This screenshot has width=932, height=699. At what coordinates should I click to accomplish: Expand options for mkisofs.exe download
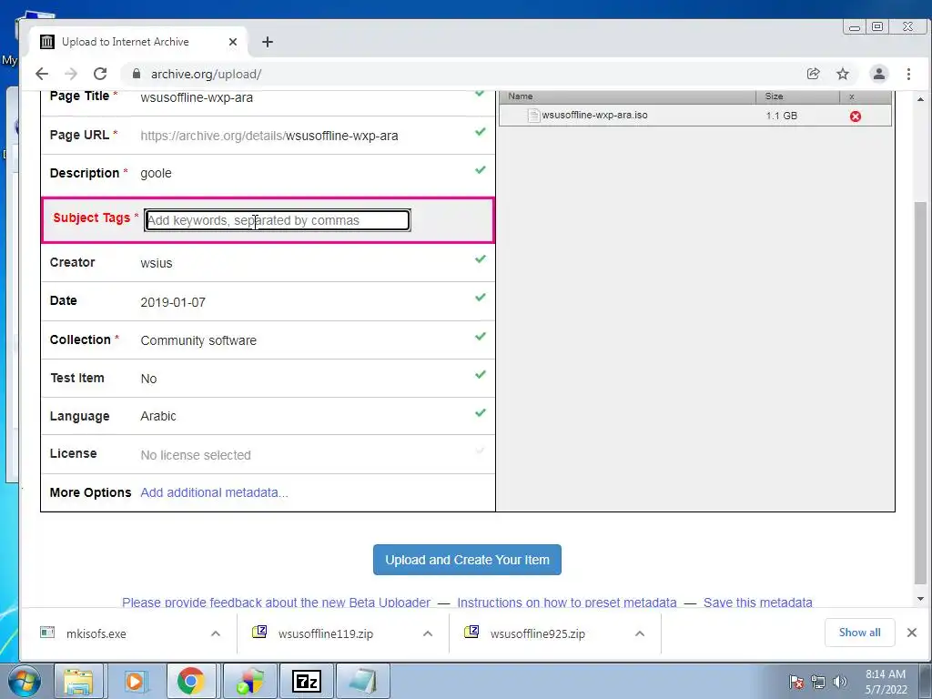pyautogui.click(x=216, y=634)
